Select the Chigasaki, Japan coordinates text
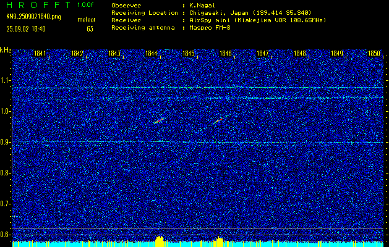This screenshot has height=247, width=389. point(250,12)
